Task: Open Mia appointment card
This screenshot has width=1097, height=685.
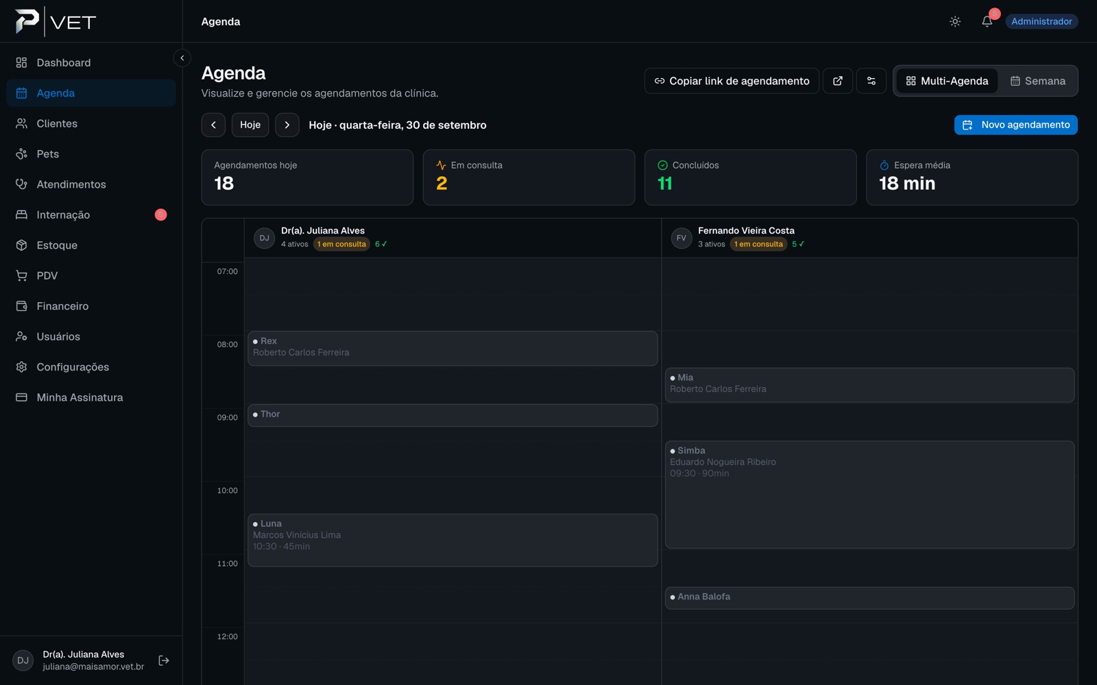Action: [x=869, y=385]
